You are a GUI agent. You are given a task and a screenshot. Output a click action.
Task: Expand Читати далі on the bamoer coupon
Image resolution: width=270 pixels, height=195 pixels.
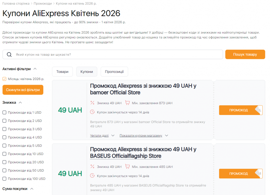click(99, 135)
